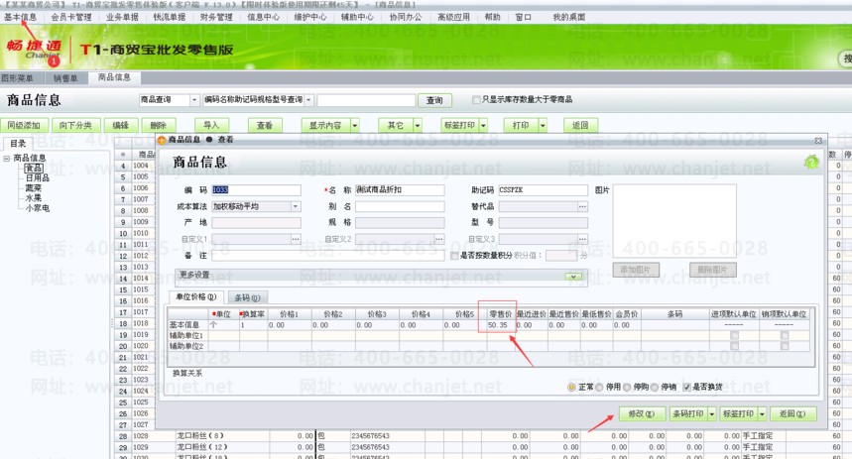Click the 助记码 input field

[543, 190]
